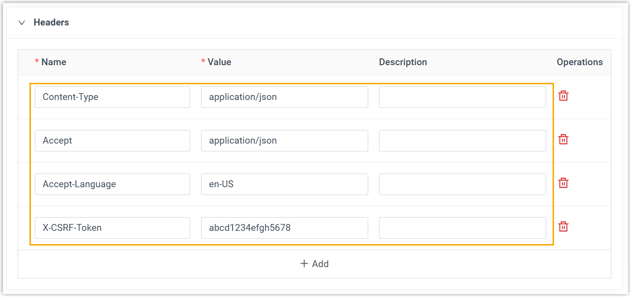Viewport: 631px width, 297px height.
Task: Click the X-CSRF-Token name field
Action: click(x=112, y=228)
